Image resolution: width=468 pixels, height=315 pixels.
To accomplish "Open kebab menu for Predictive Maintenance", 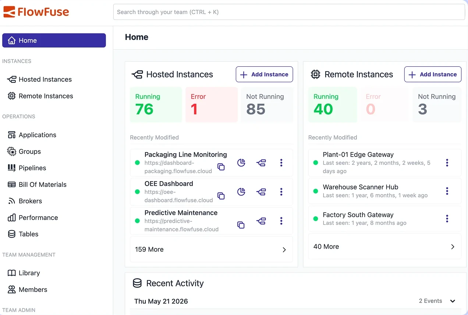I will pos(281,221).
